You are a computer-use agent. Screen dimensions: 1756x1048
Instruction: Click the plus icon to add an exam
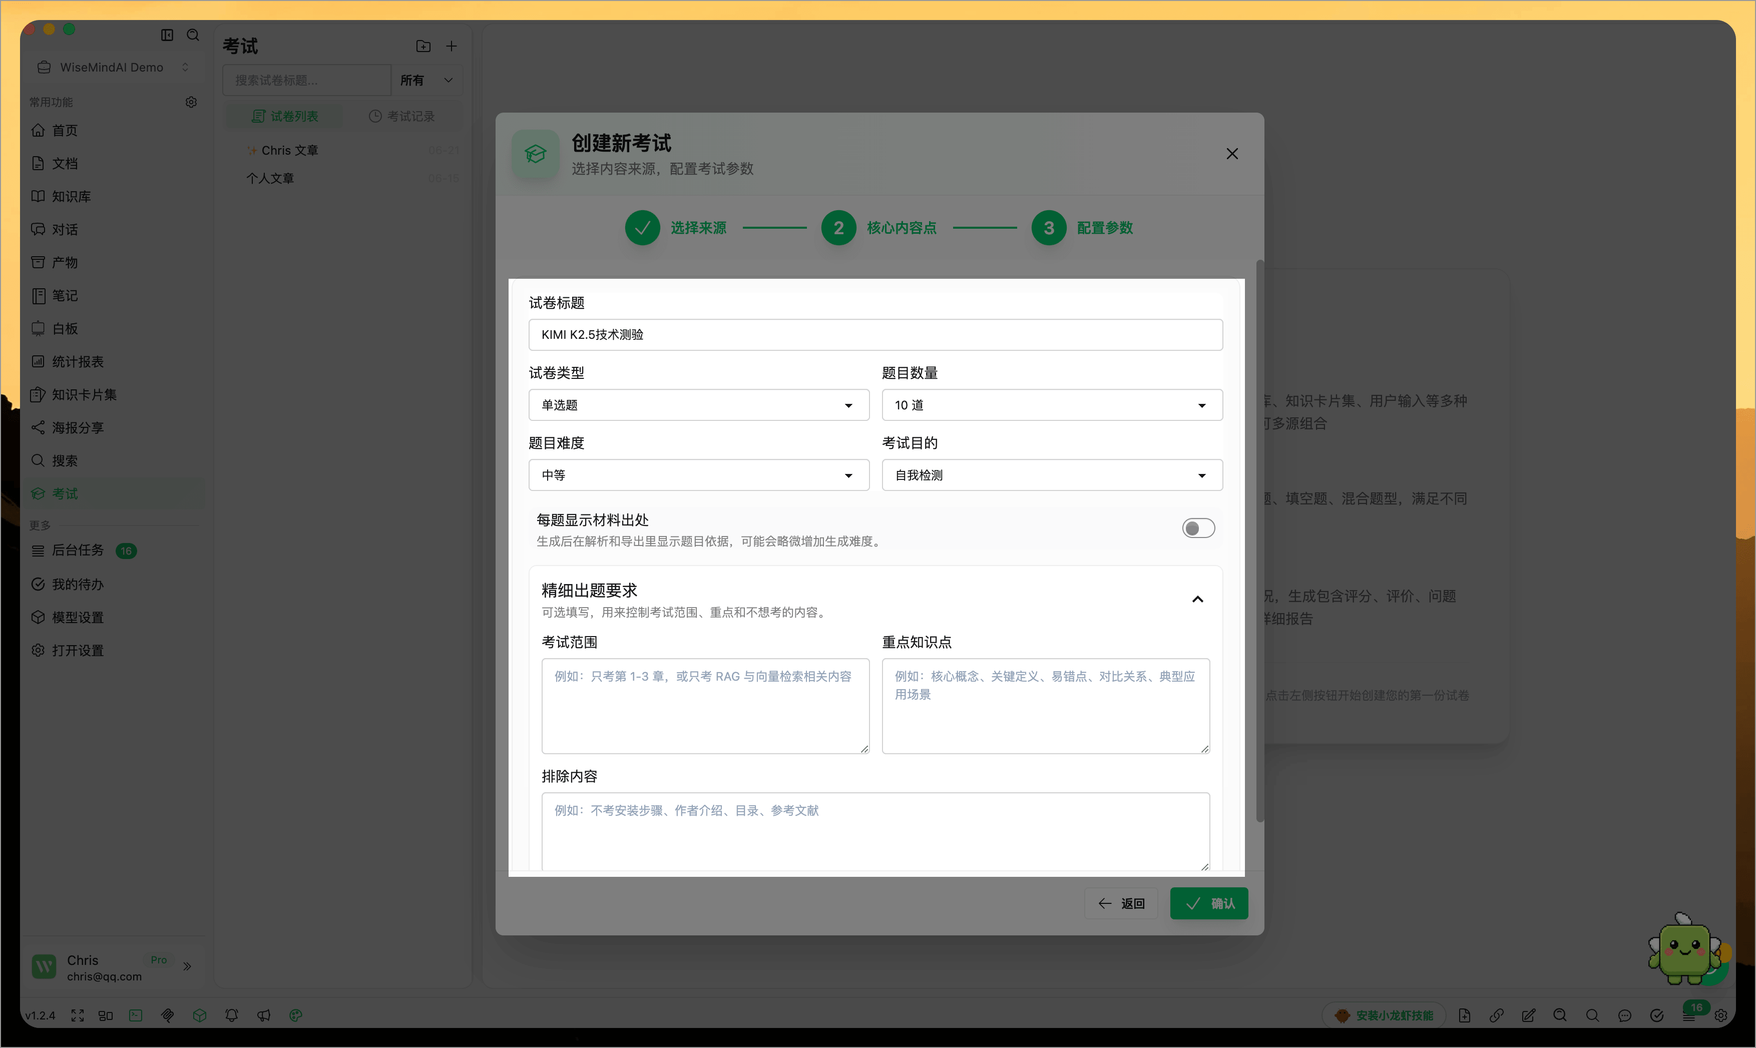click(452, 46)
